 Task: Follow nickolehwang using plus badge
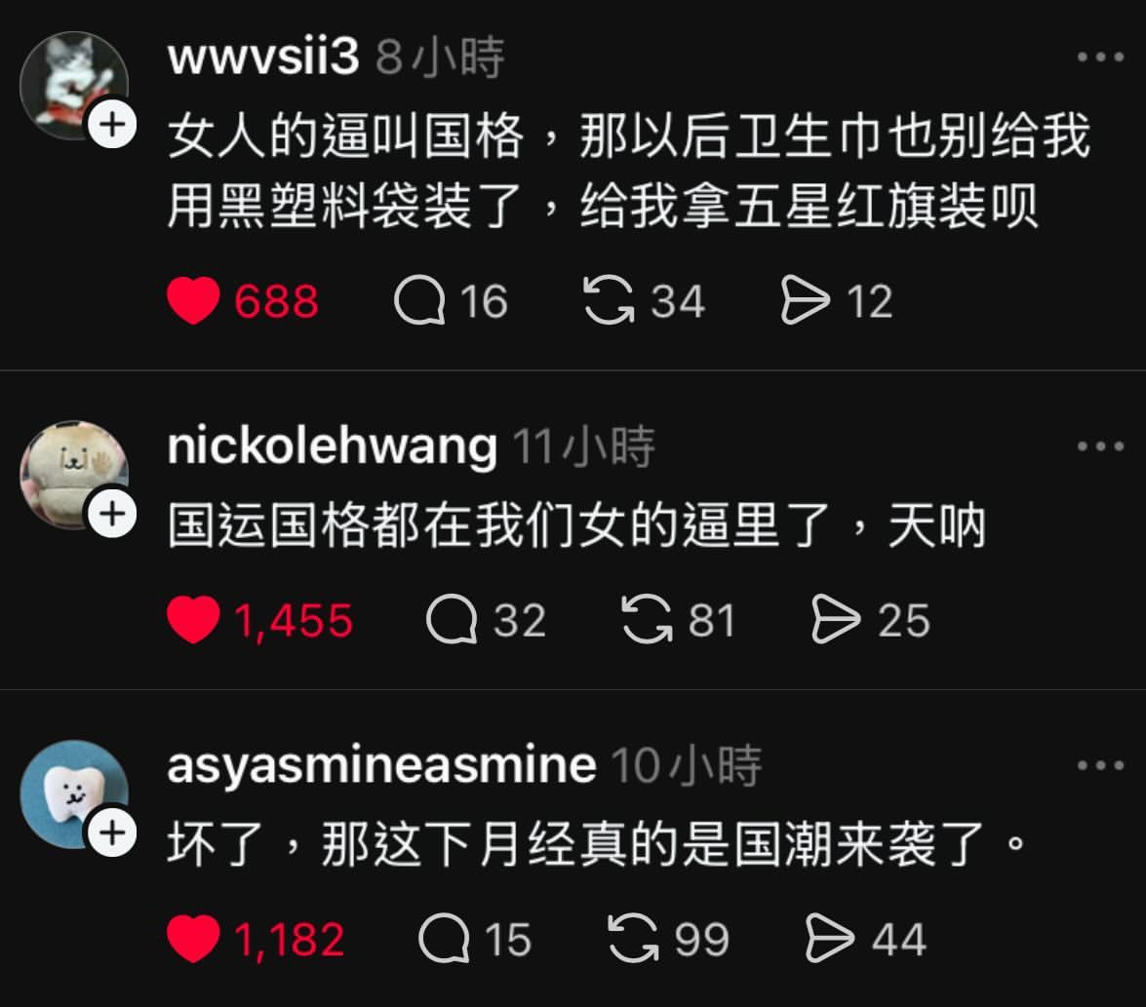click(112, 514)
